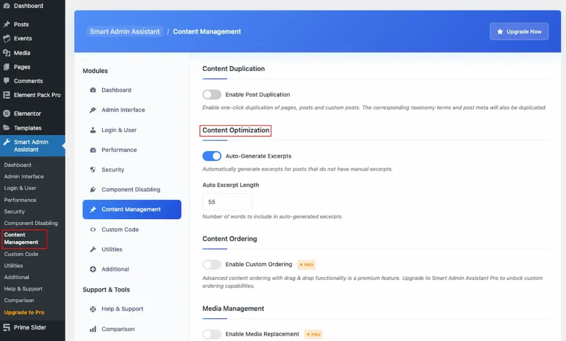Click the Pages icon in sidebar

[x=7, y=67]
